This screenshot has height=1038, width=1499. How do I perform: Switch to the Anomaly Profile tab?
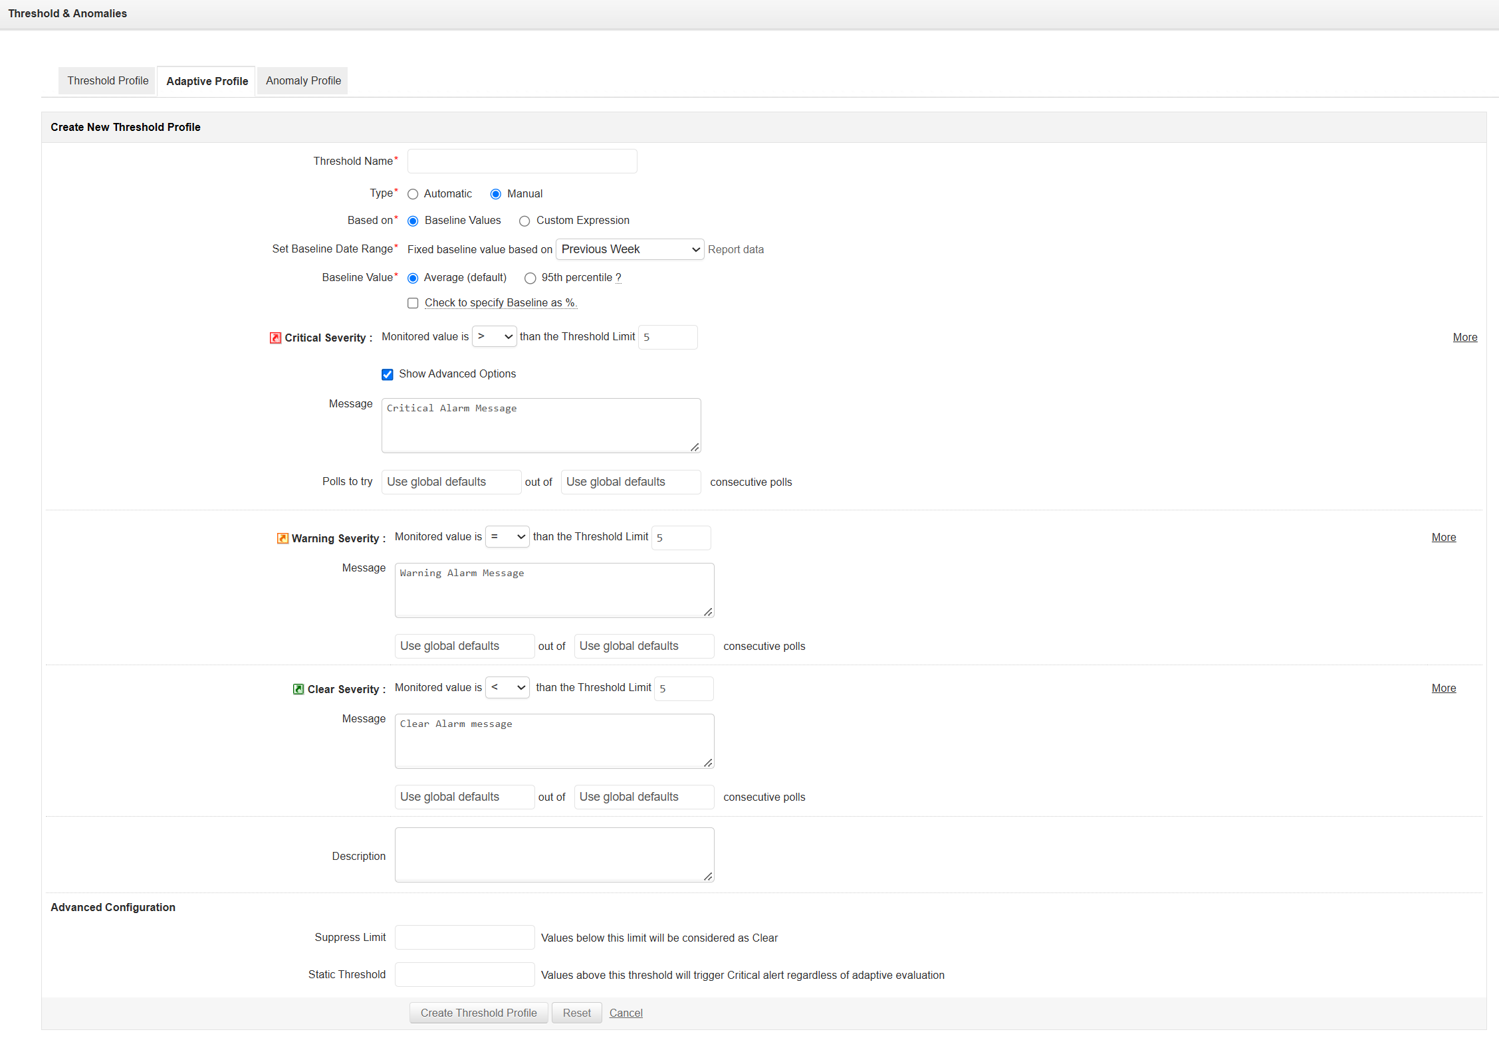point(303,80)
